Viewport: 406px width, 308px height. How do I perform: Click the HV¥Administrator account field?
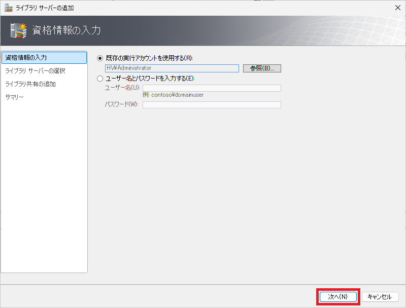coord(172,68)
